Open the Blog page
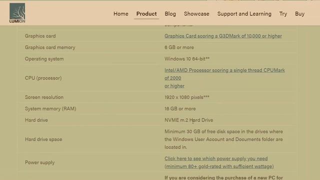Image resolution: width=320 pixels, height=180 pixels. click(x=170, y=14)
